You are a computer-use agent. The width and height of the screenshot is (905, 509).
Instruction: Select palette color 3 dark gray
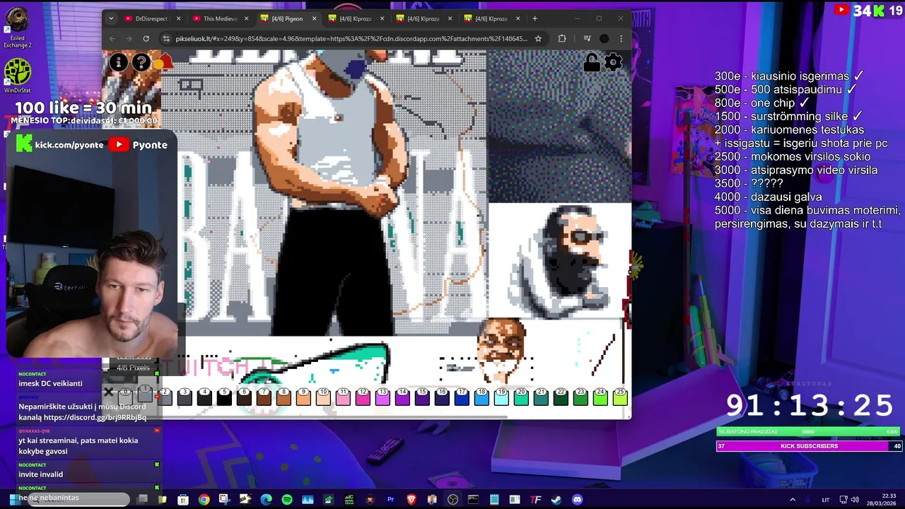pyautogui.click(x=185, y=396)
